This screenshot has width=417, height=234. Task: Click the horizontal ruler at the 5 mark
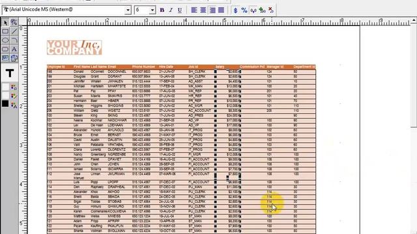point(224,21)
